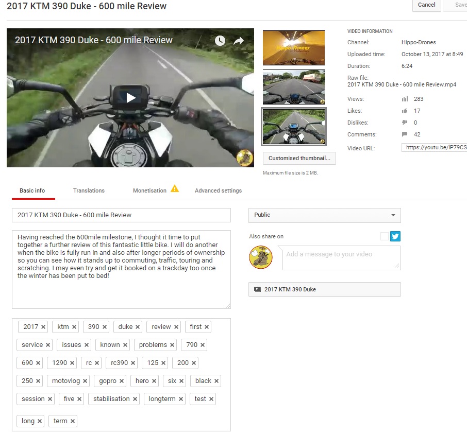This screenshot has width=467, height=435.
Task: Click the description resize handle
Action: tap(228, 306)
